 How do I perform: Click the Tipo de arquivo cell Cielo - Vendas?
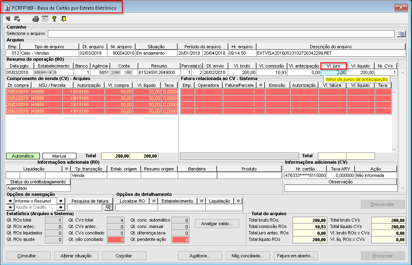pyautogui.click(x=49, y=53)
